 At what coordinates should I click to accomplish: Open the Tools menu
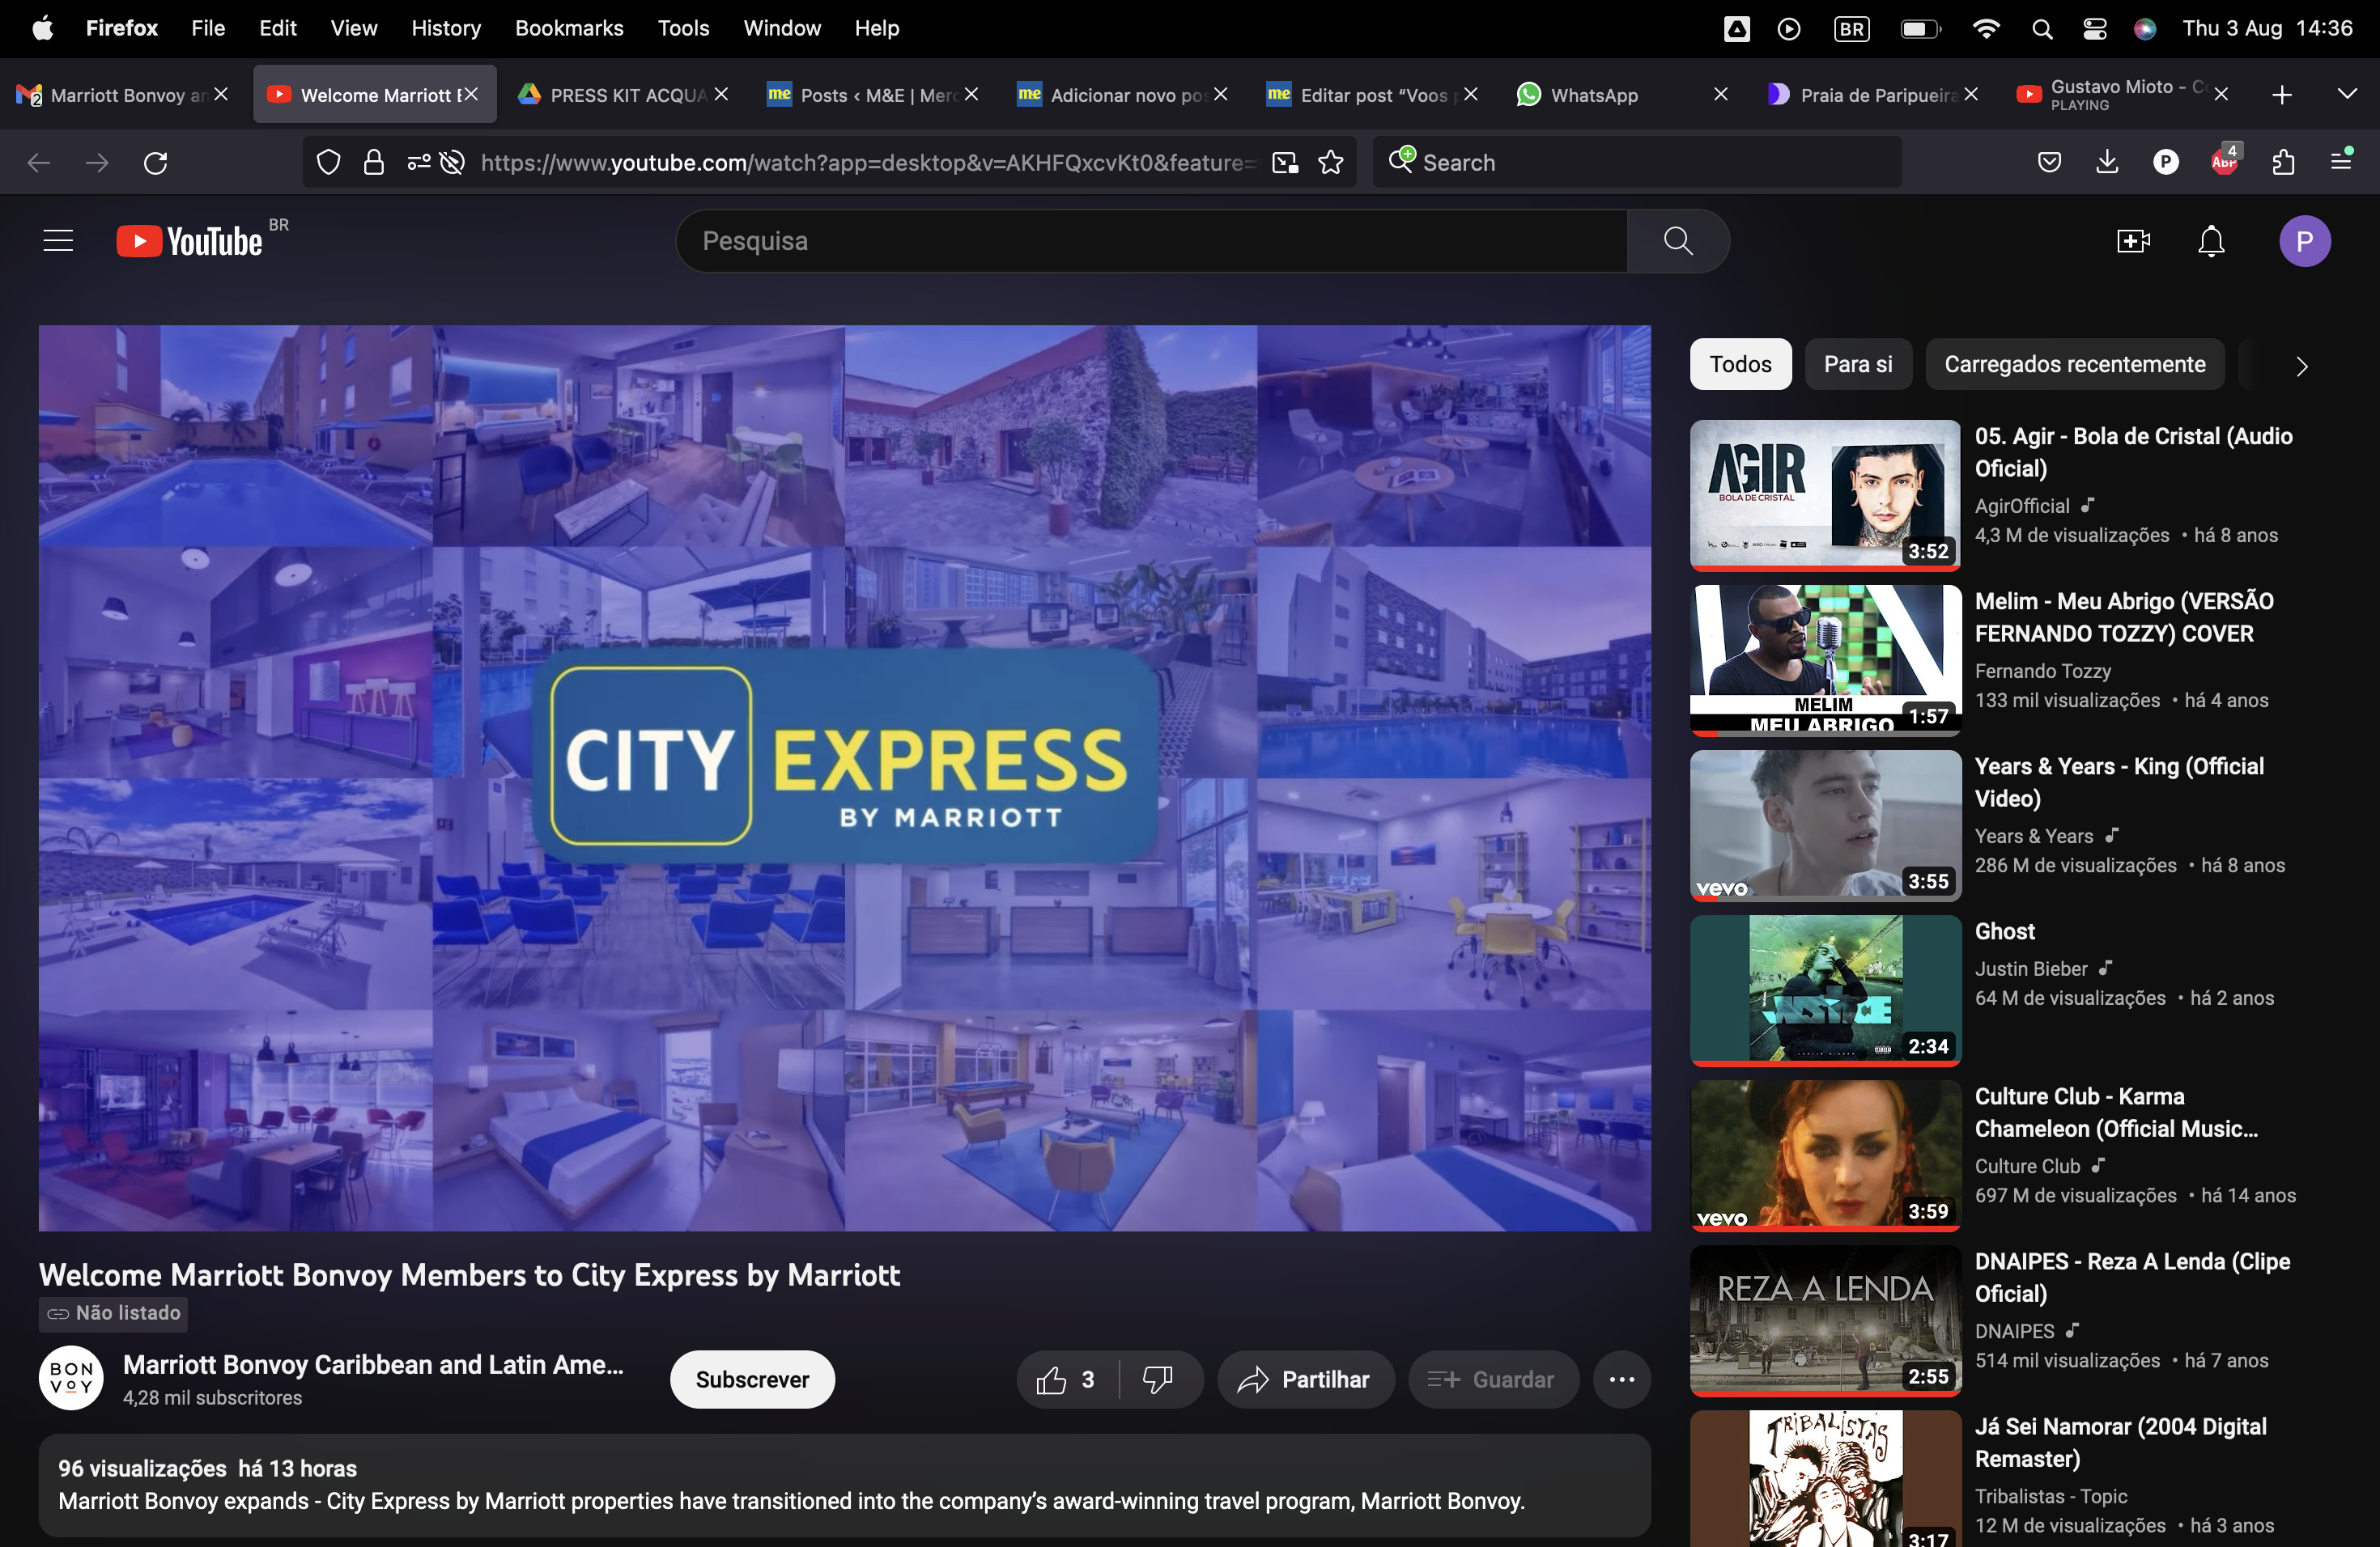point(683,29)
